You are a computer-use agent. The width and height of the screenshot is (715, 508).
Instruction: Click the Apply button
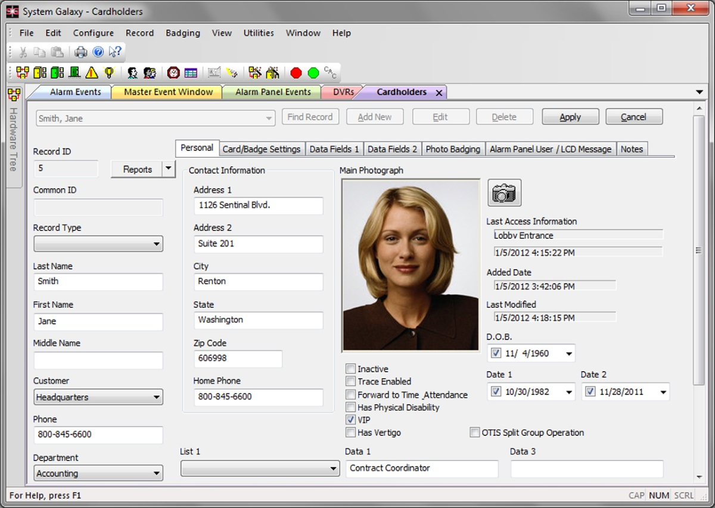pyautogui.click(x=570, y=117)
